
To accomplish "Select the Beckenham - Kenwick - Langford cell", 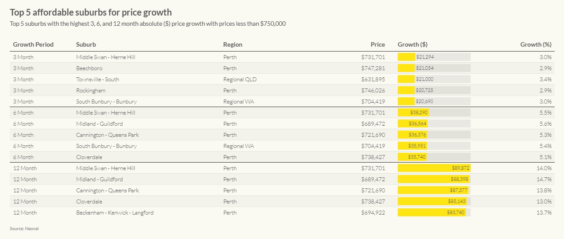I will point(115,213).
